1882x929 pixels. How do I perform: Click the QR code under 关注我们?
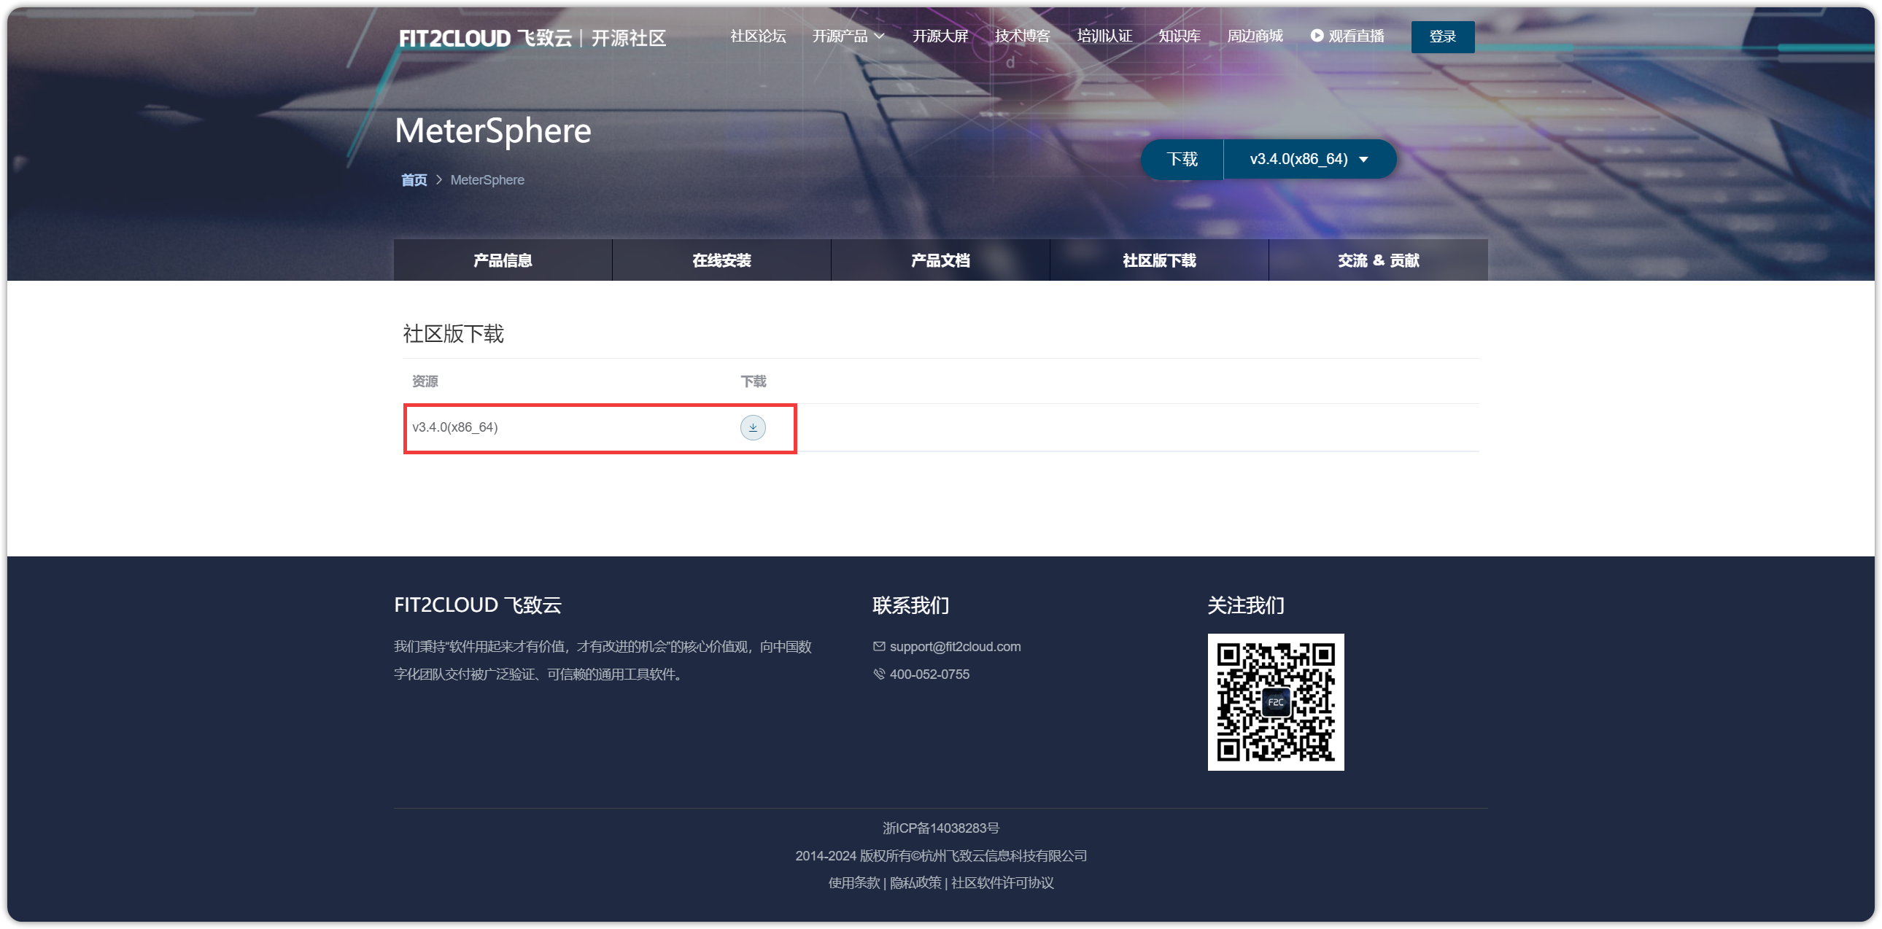coord(1276,701)
